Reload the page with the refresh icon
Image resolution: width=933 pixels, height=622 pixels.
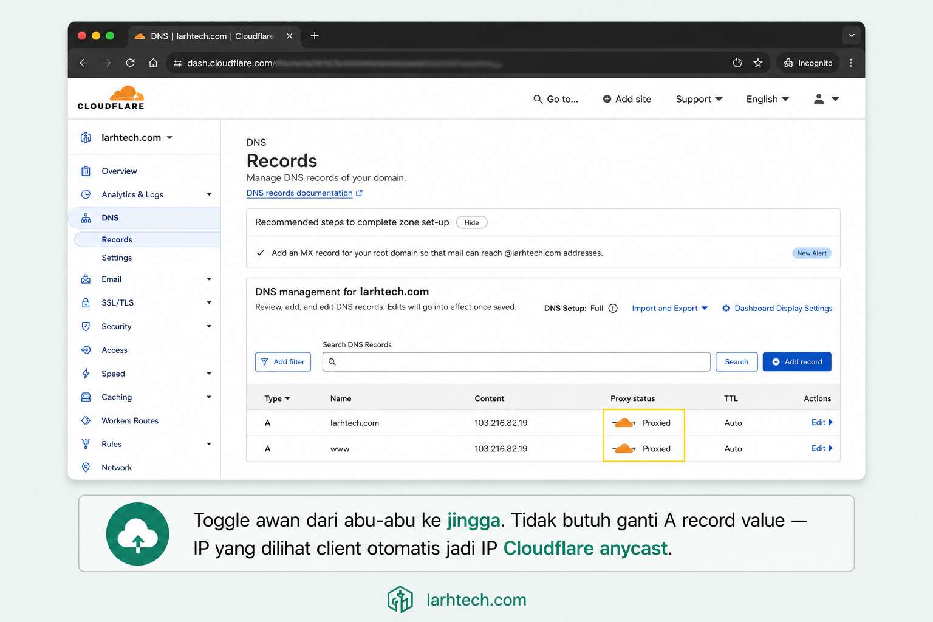pos(130,63)
